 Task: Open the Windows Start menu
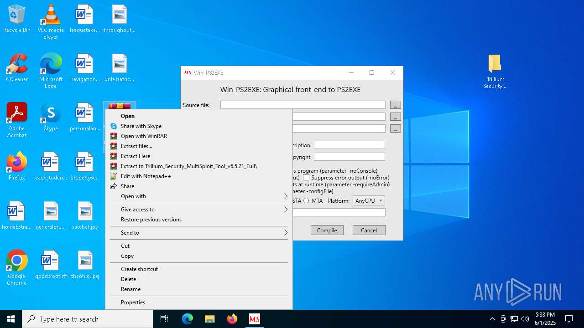tap(11, 319)
